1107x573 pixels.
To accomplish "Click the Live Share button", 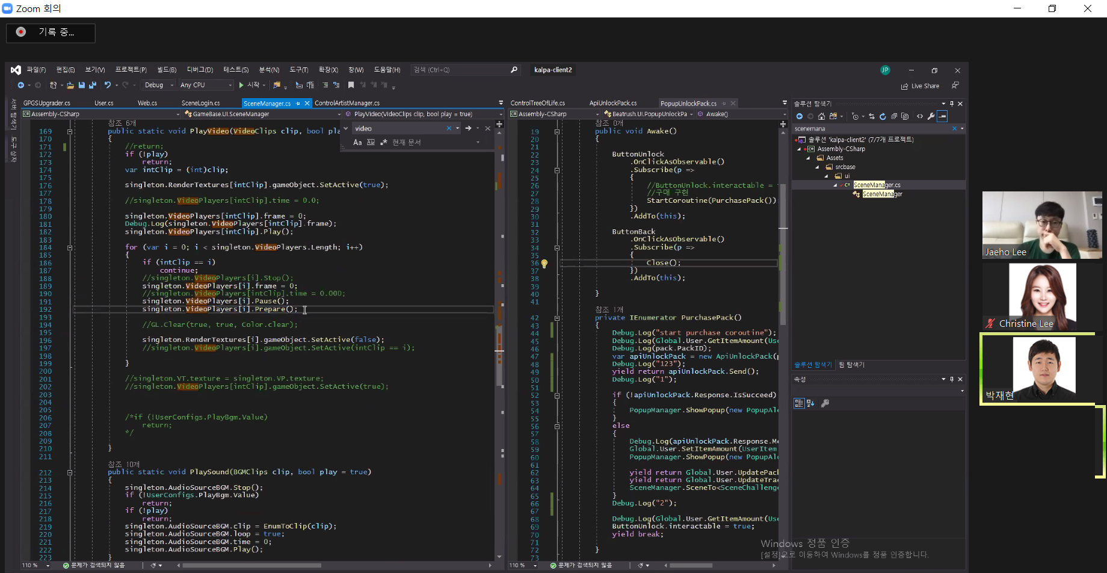I will click(x=920, y=86).
